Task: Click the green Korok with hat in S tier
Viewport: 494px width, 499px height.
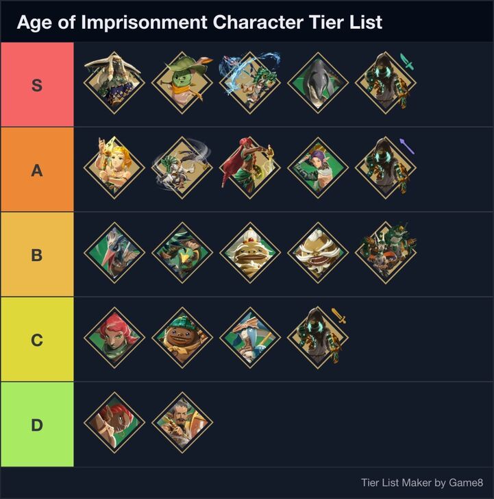Action: (x=182, y=83)
